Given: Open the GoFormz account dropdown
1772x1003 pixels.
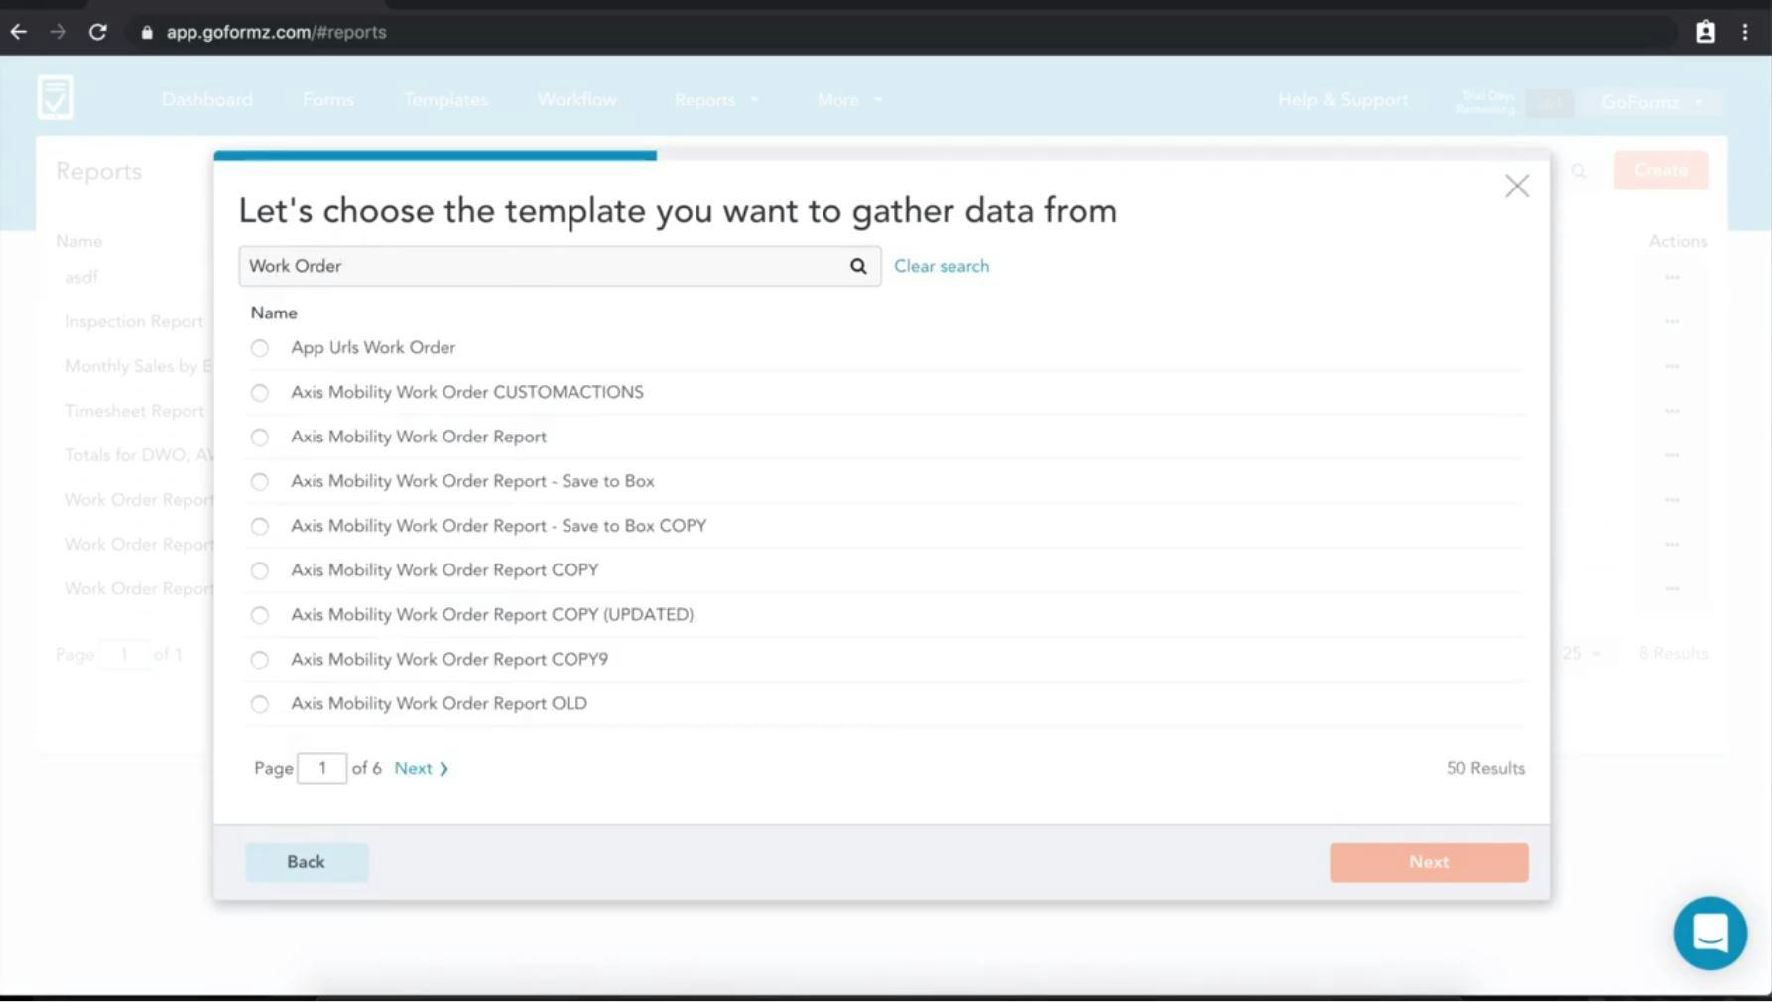Looking at the screenshot, I should (1651, 102).
